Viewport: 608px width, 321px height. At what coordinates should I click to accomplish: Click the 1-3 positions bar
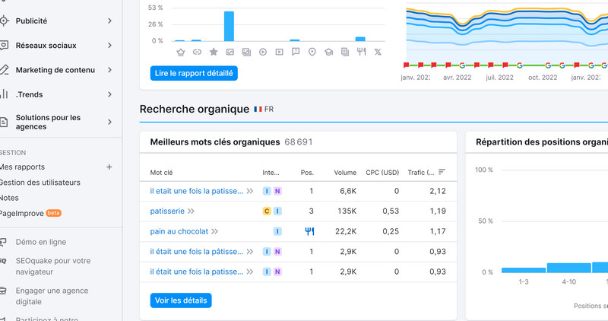(x=524, y=270)
